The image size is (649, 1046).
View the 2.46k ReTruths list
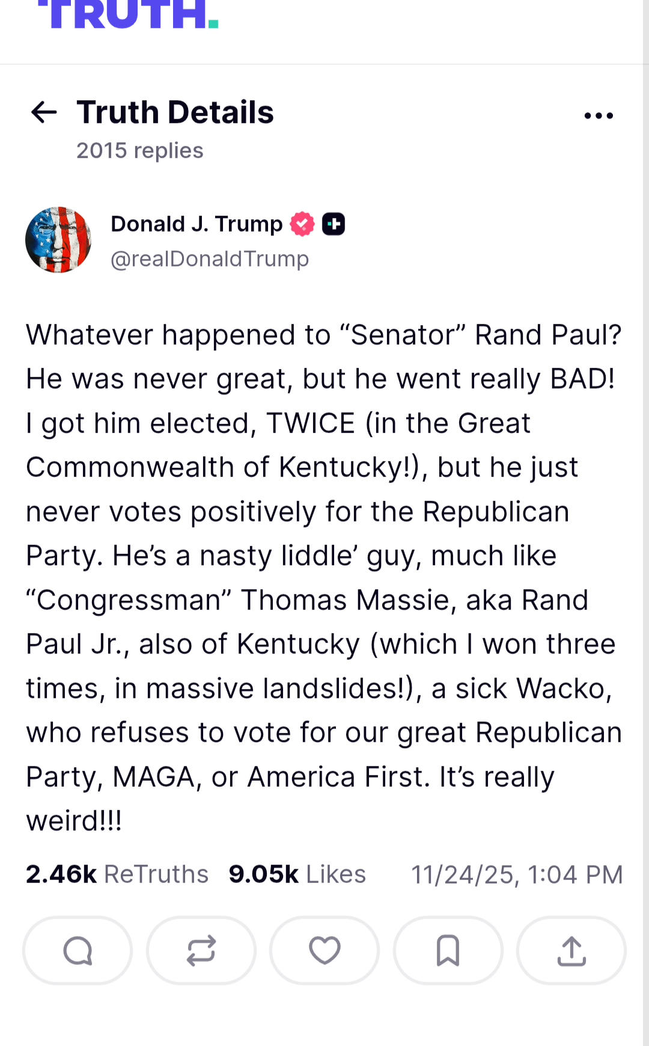coord(117,874)
